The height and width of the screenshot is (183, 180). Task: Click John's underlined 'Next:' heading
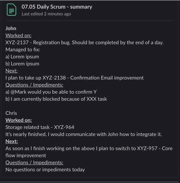coord(11,71)
